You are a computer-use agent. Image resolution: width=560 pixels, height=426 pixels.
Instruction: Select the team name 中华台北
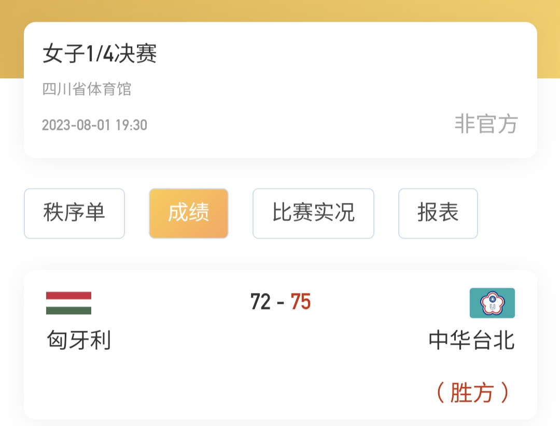tap(471, 341)
